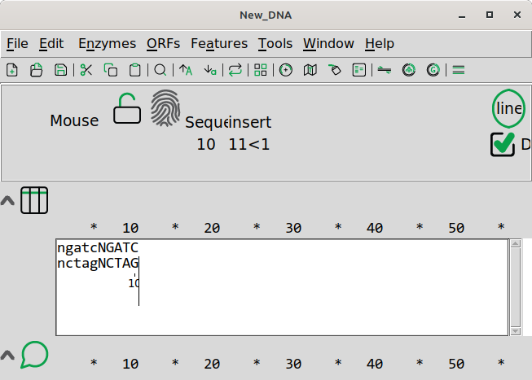Image resolution: width=532 pixels, height=380 pixels.
Task: Open the Enzymes menu
Action: [108, 43]
